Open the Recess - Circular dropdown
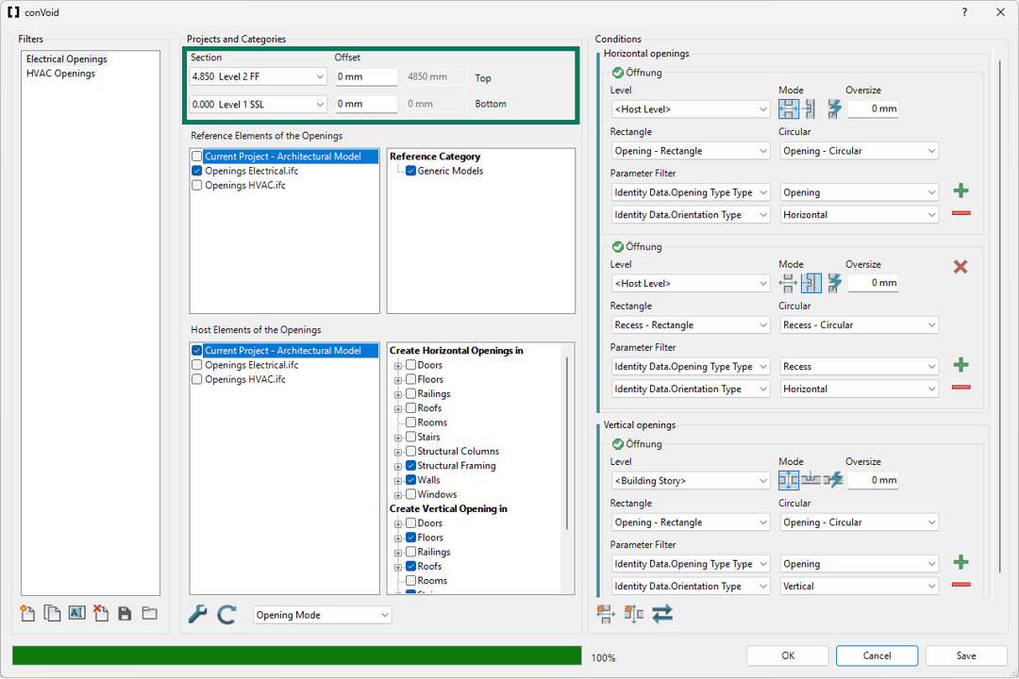Viewport: 1019px width, 679px height. tap(860, 324)
